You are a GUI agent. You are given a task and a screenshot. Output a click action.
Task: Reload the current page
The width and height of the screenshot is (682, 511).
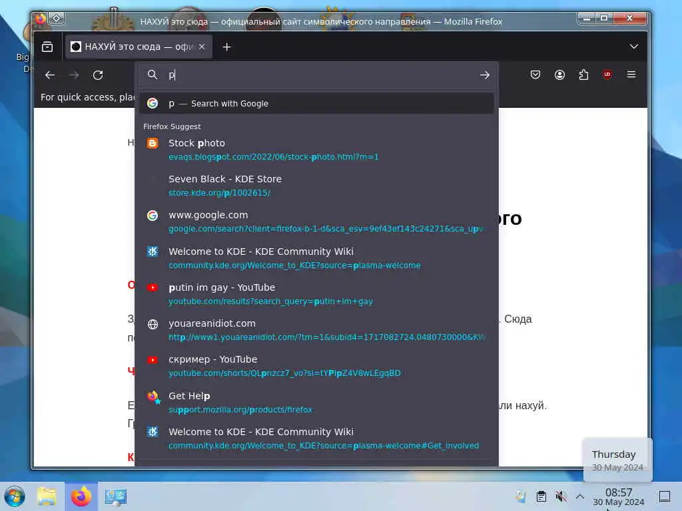click(98, 75)
